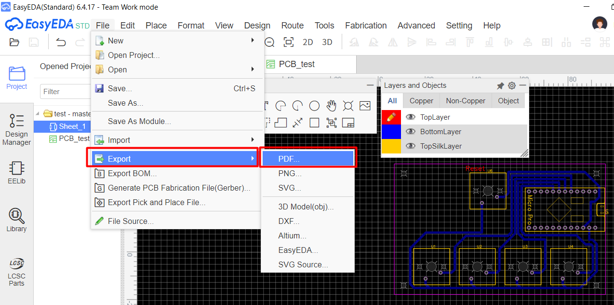614x305 pixels.
Task: Choose PNG... from the Export submenu
Action: pos(307,173)
